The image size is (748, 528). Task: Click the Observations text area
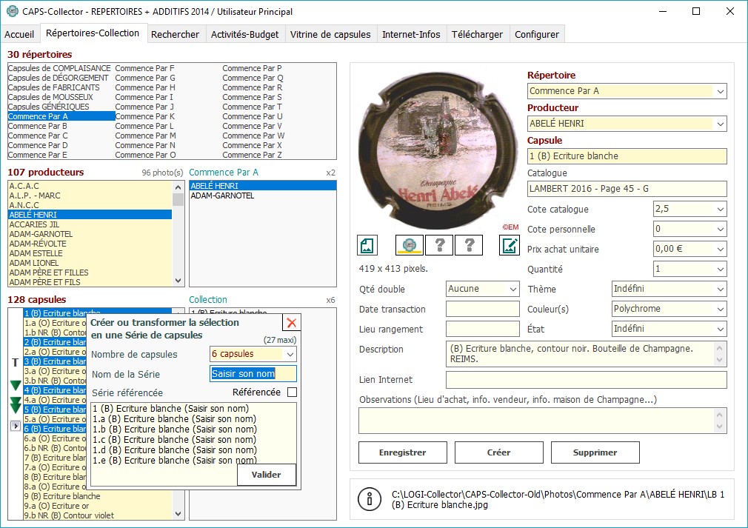pos(542,420)
